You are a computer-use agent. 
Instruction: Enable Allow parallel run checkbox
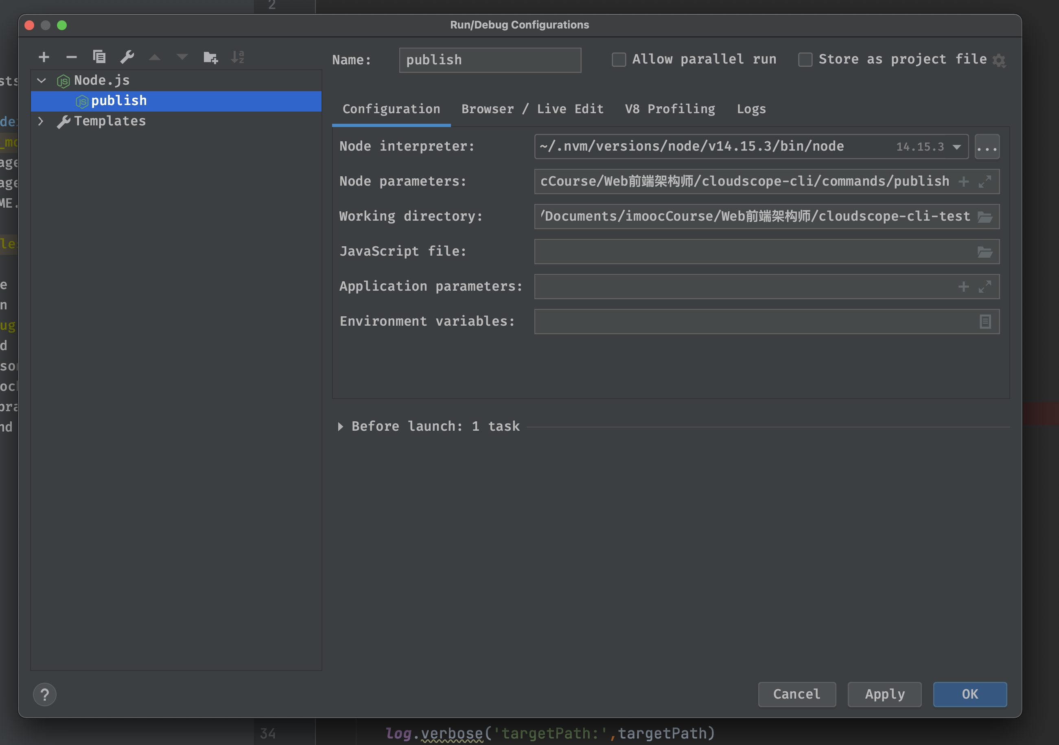tap(619, 59)
